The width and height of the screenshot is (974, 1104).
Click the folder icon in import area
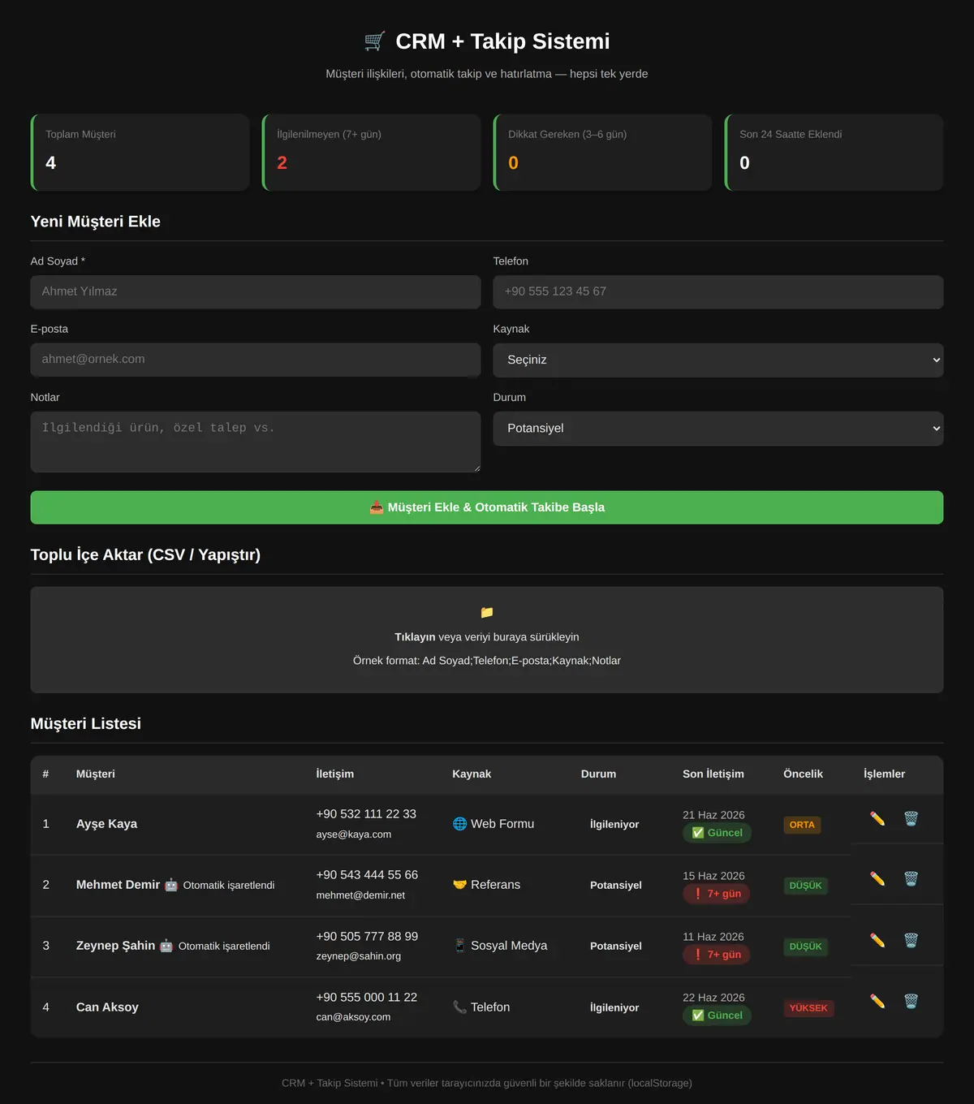click(x=487, y=612)
